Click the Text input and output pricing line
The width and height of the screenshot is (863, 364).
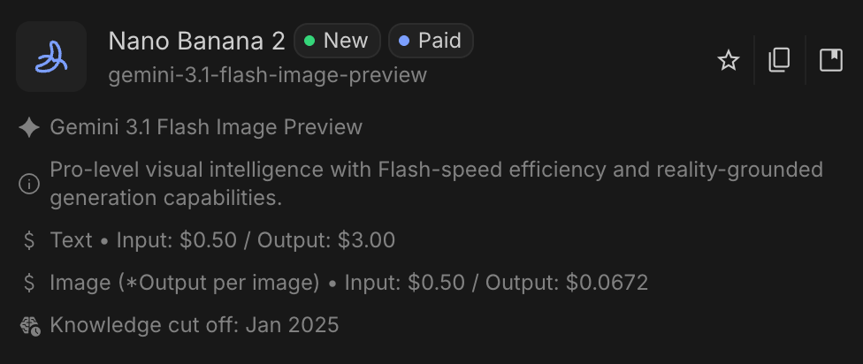[222, 240]
